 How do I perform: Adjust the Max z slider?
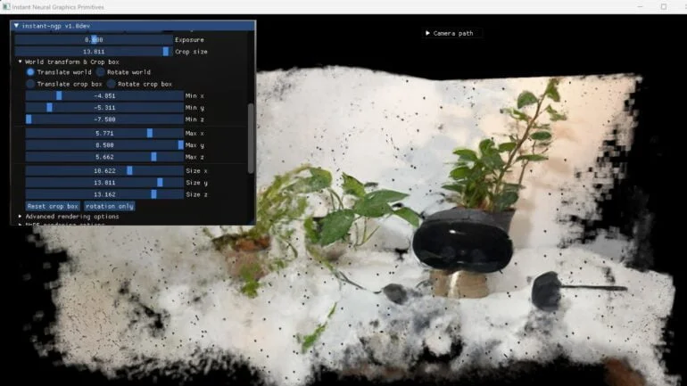(x=104, y=157)
